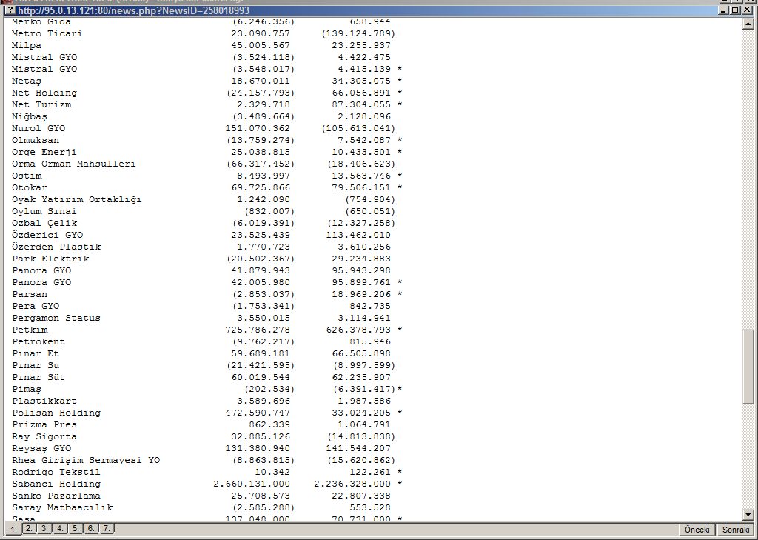This screenshot has height=540, width=758.
Task: Click the Net Turizm company name
Action: (41, 104)
